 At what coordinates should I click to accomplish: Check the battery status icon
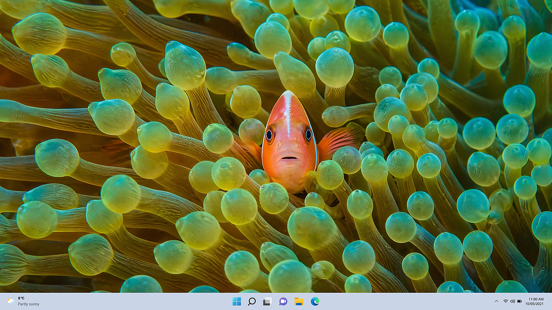520,301
